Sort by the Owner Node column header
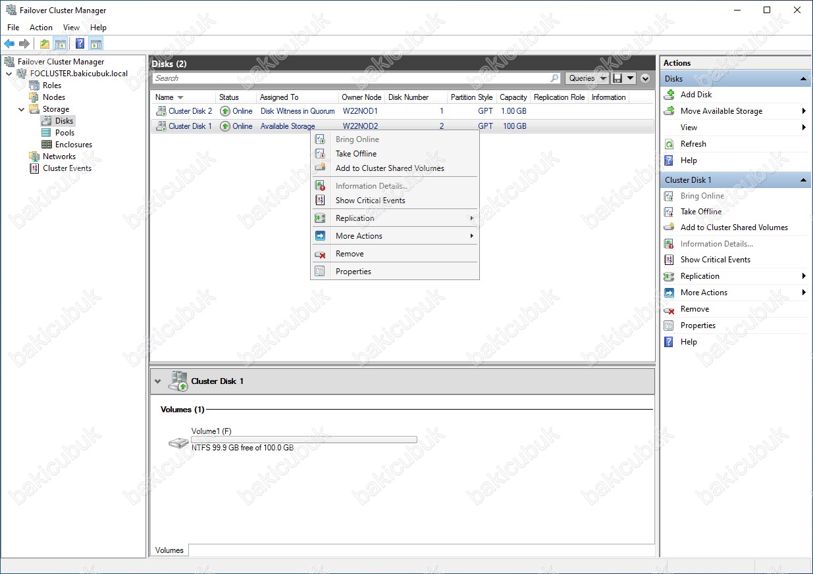The width and height of the screenshot is (813, 574). coord(361,97)
